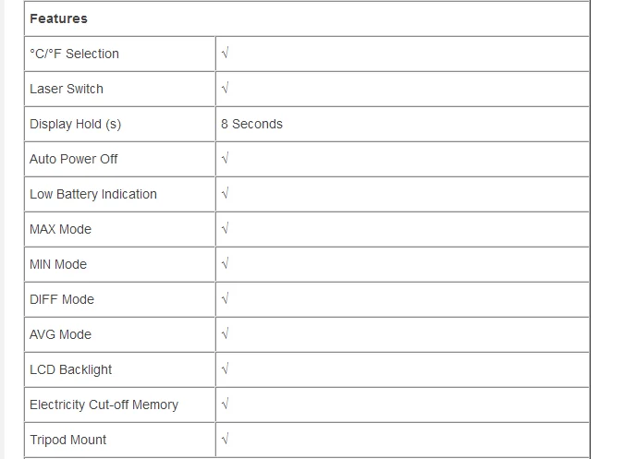Image resolution: width=623 pixels, height=459 pixels.
Task: Click the DIFF Mode label
Action: pyautogui.click(x=62, y=299)
